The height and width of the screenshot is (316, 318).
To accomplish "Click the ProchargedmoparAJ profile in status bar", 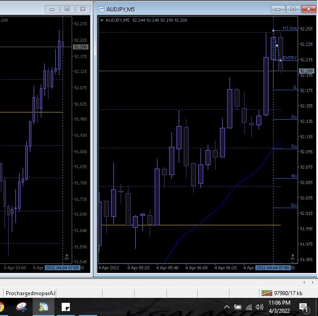I will 30,293.
